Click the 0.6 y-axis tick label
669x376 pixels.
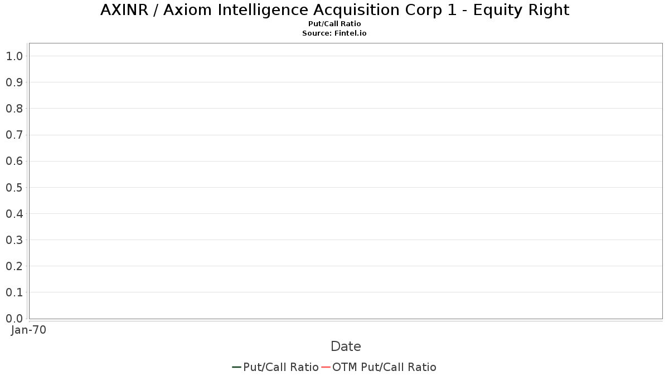[14, 161]
